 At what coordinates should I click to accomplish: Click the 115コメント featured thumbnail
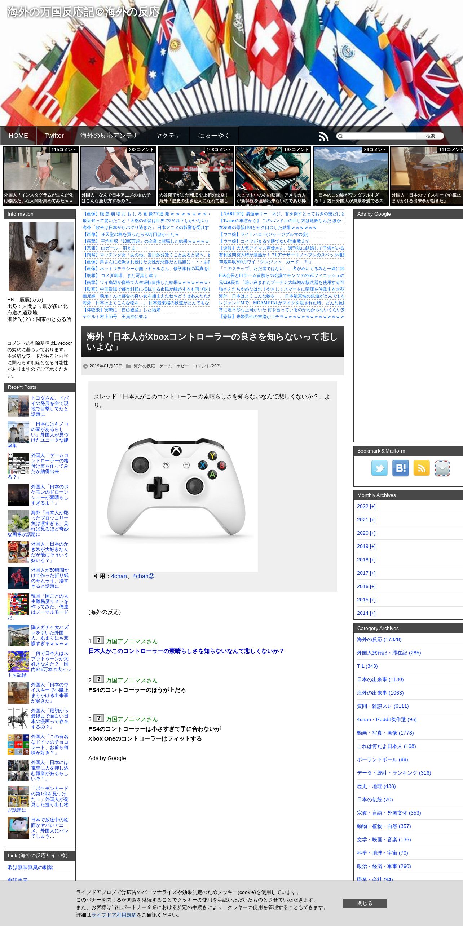point(40,176)
